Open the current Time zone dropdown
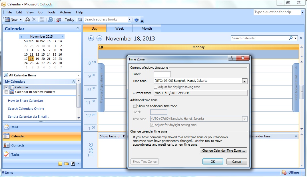 click(x=244, y=81)
